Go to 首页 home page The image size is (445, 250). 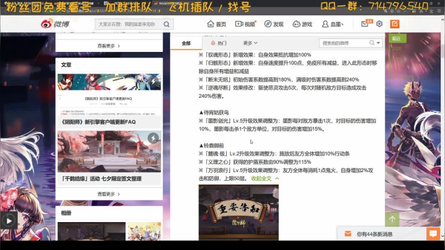pyautogui.click(x=216, y=24)
